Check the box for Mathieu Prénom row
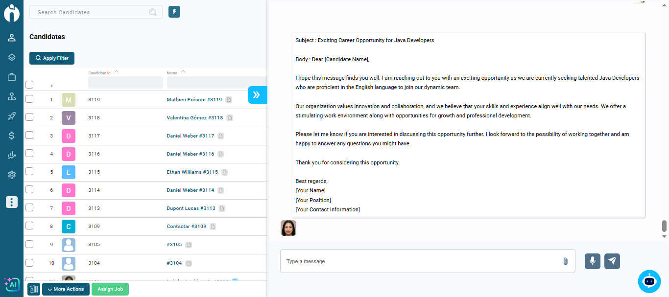 pos(29,99)
